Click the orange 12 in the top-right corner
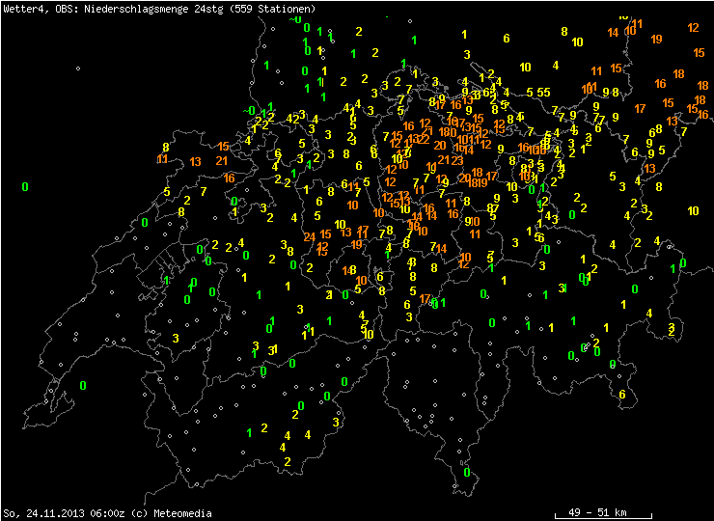The width and height of the screenshot is (714, 521). [x=693, y=28]
